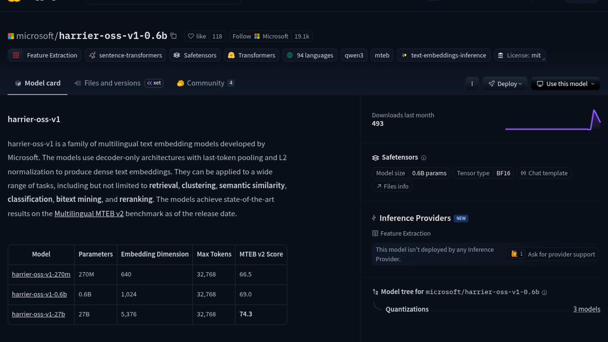Expand the License: mit tag
Screen dimensions: 608x342
tap(519, 55)
